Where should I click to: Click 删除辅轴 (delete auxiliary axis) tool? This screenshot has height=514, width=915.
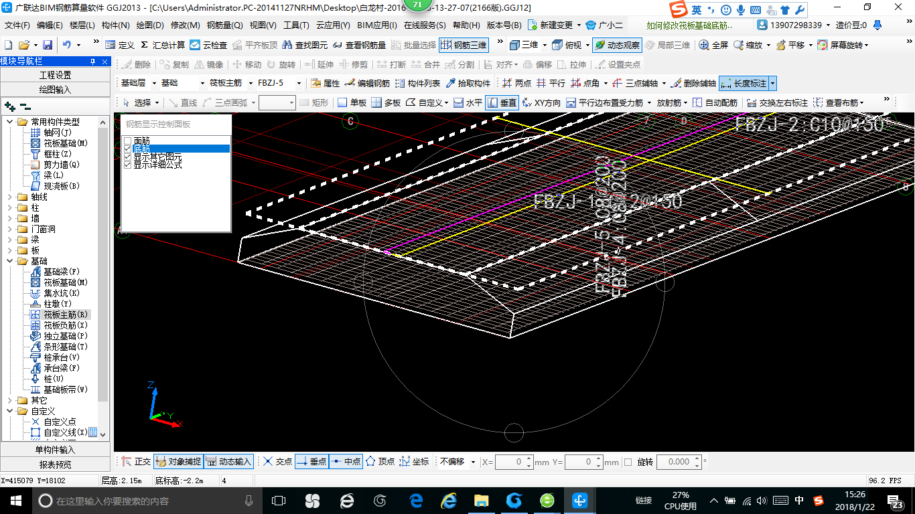pyautogui.click(x=693, y=84)
